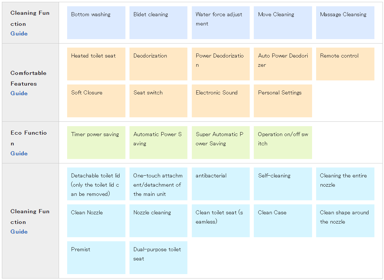Screen dimensions: 384x280
Task: Select the Detachable toilet lid tile
Action: pyautogui.click(x=96, y=184)
